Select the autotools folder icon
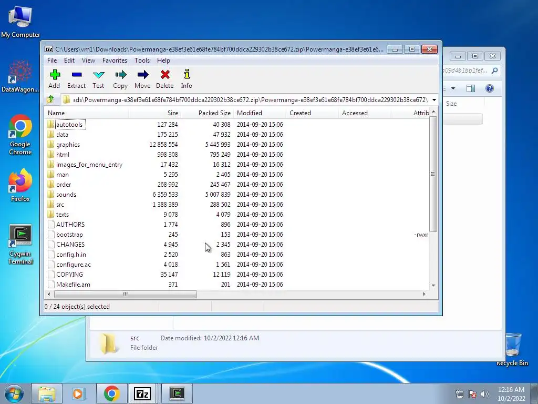538x404 pixels. coord(51,124)
